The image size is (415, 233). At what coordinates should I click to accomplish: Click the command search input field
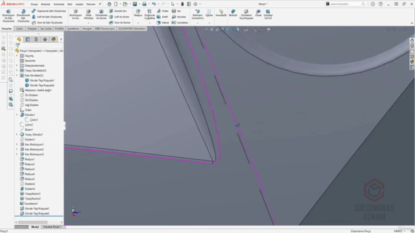point(347,4)
